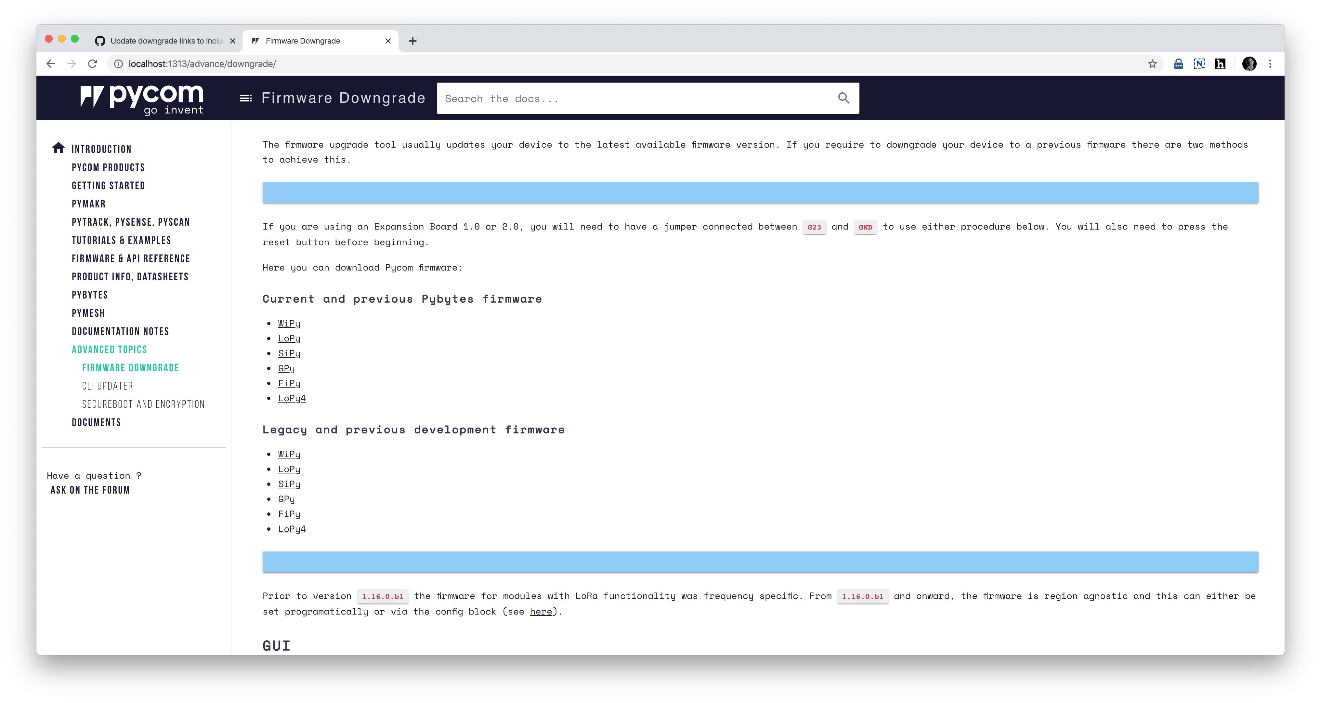
Task: Open Secureboot and Encryption page
Action: tap(143, 405)
